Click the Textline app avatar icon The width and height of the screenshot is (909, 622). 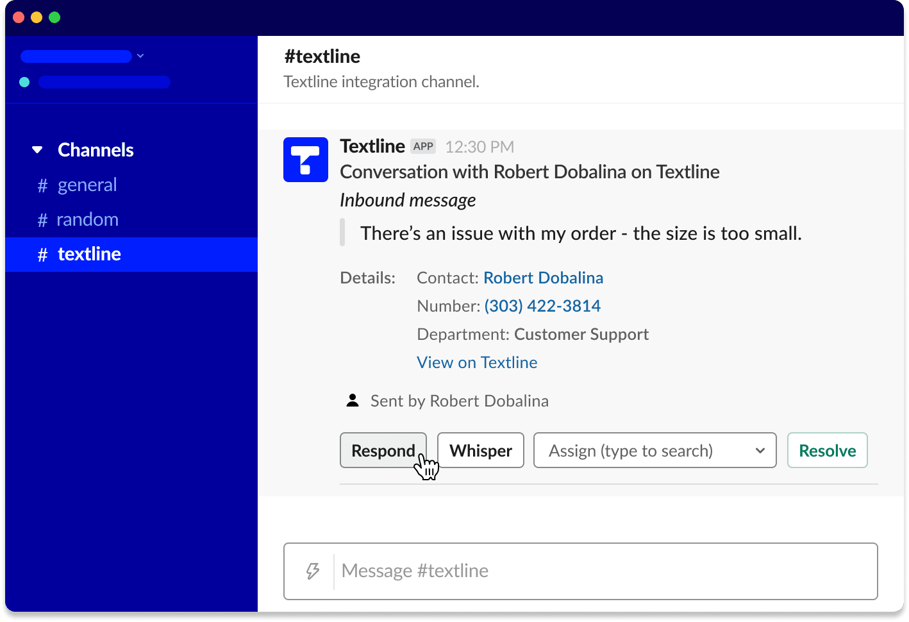click(306, 160)
